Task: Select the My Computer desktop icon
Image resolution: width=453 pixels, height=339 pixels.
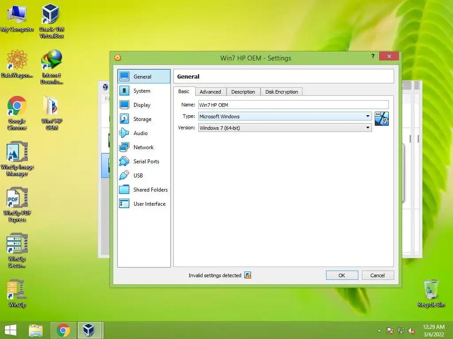Action: (x=17, y=18)
